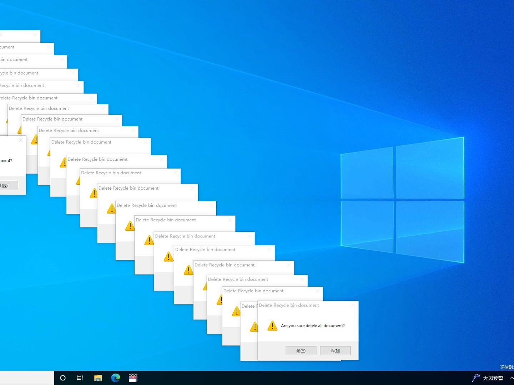Click the taskbar search box
514x385 pixels.
coord(27,378)
